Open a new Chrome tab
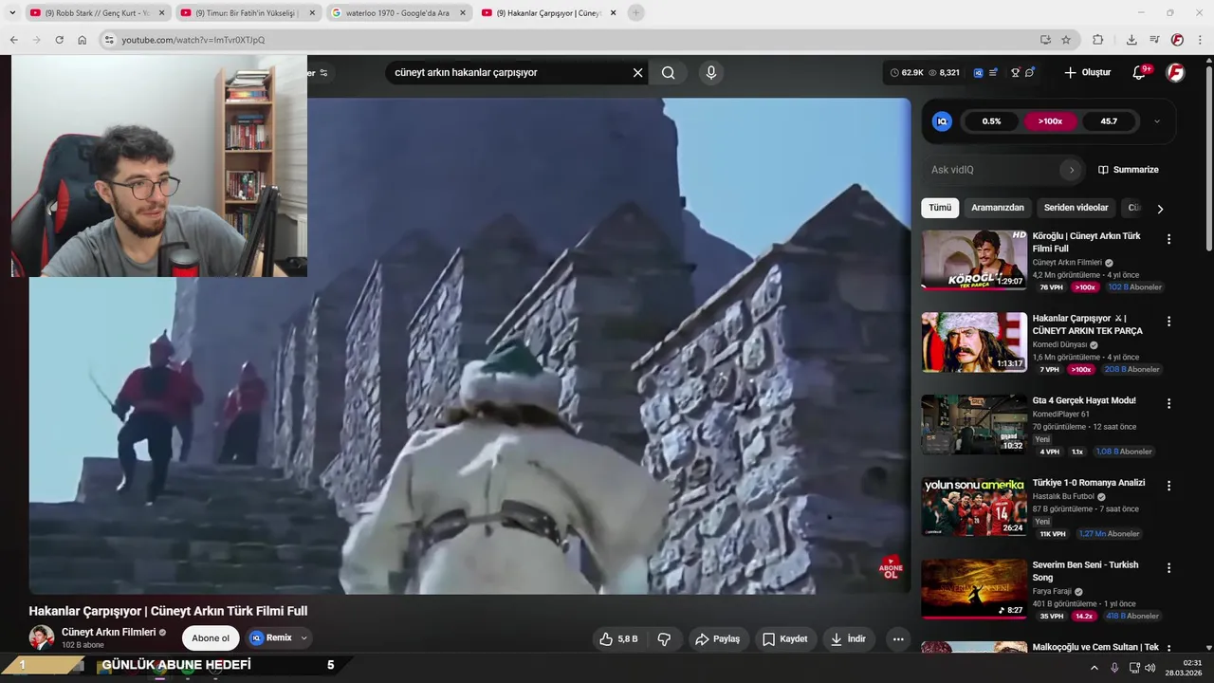 [x=635, y=13]
